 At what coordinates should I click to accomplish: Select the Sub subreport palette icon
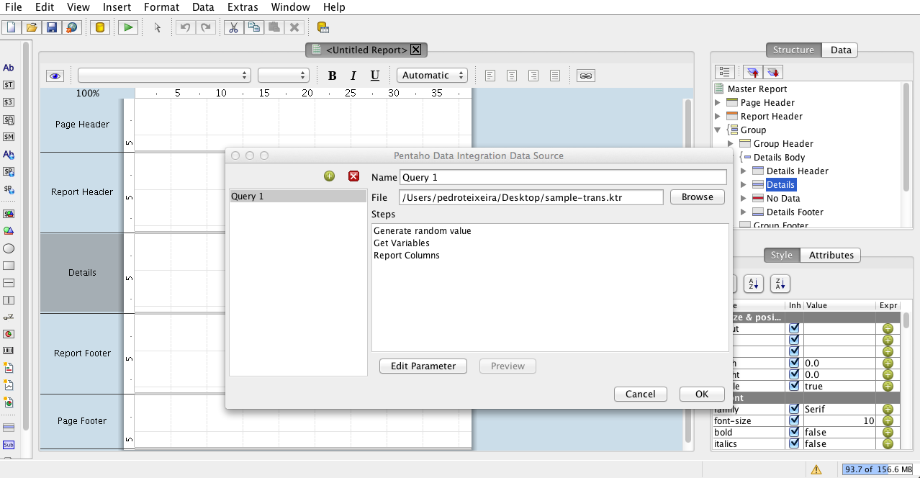pyautogui.click(x=9, y=444)
